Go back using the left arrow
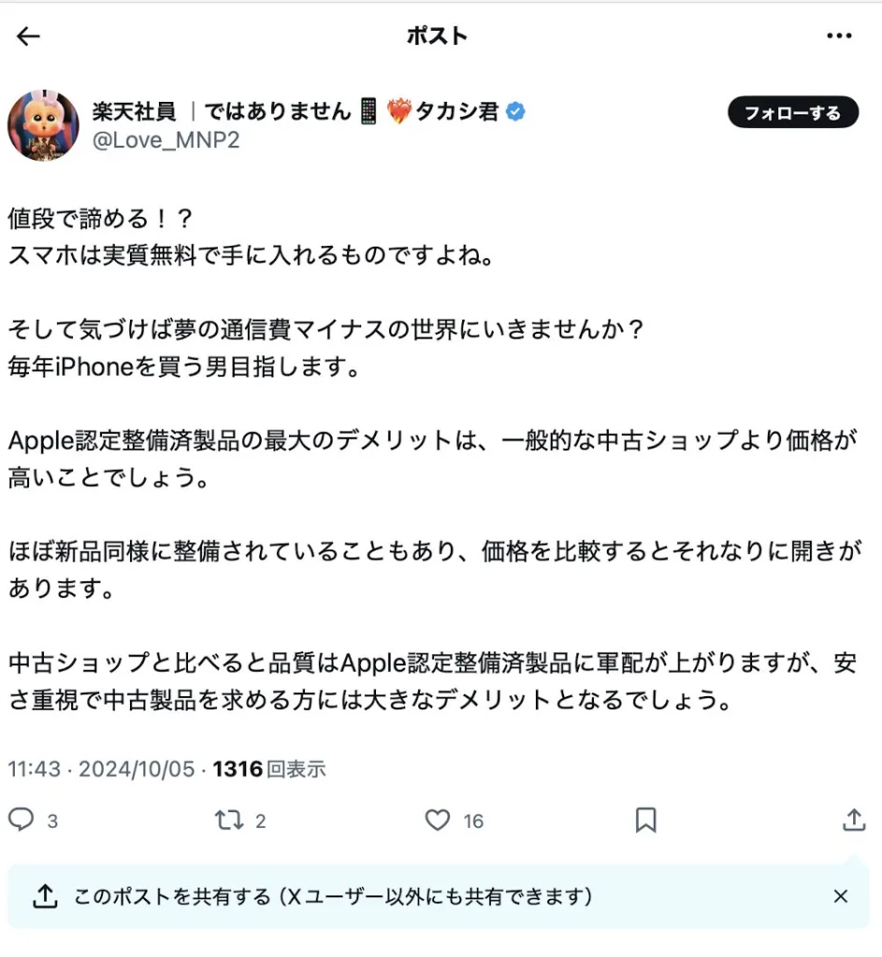The width and height of the screenshot is (882, 957). [x=28, y=36]
